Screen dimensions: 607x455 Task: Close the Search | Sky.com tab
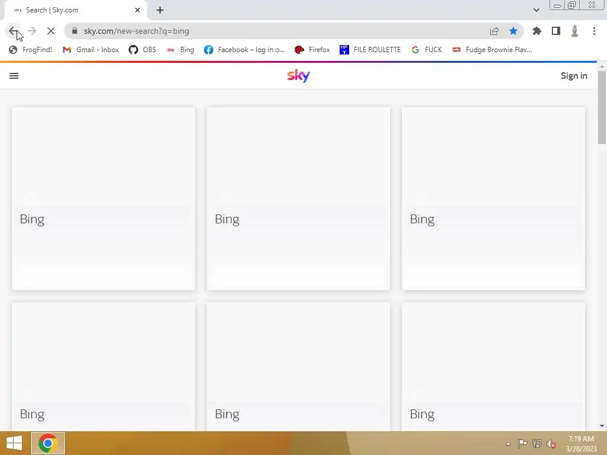[x=138, y=10]
